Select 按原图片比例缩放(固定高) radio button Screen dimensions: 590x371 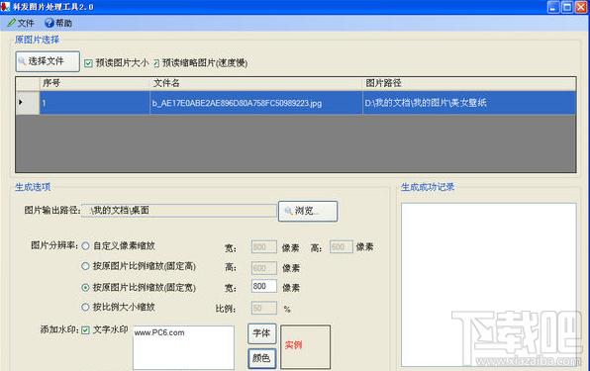85,266
